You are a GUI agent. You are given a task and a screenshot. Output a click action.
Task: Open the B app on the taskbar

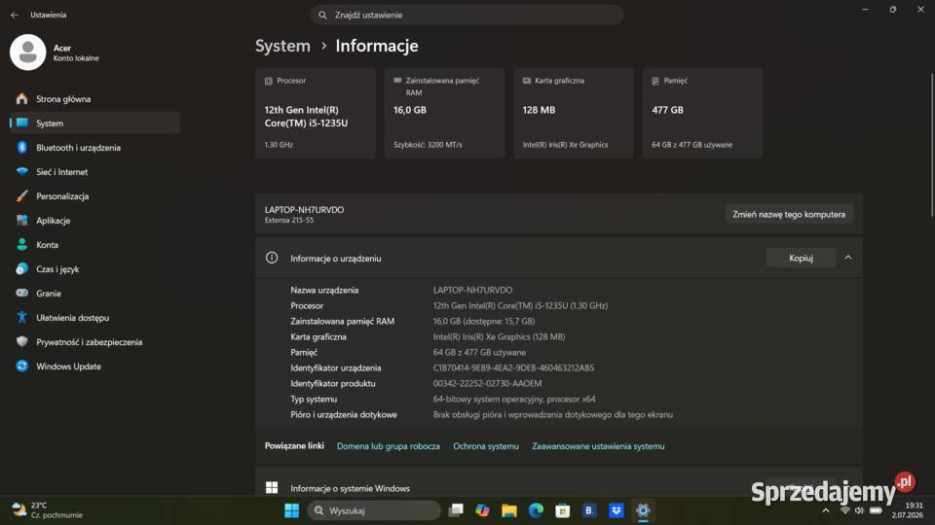(x=589, y=510)
